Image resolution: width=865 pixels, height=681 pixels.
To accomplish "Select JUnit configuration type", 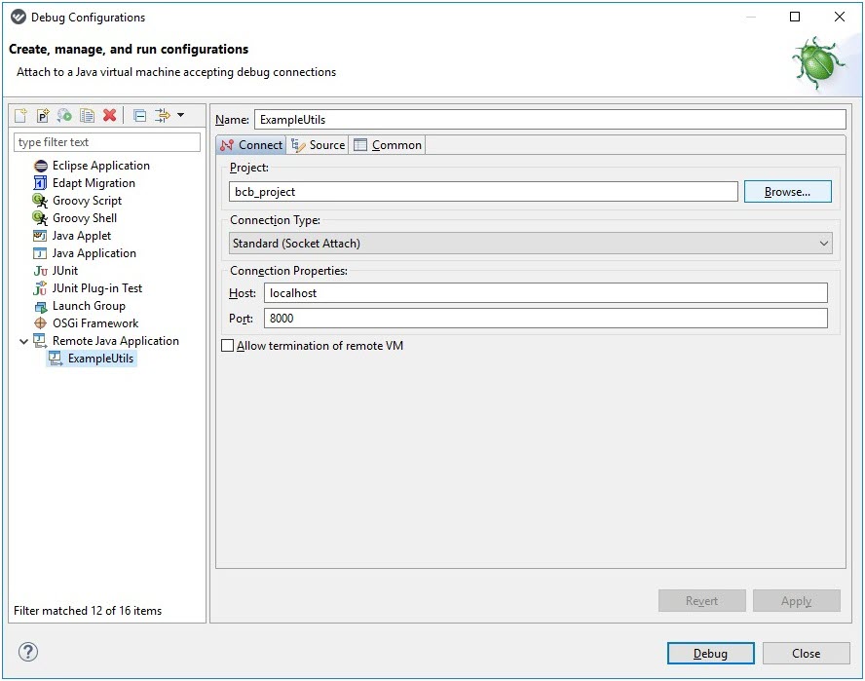I will [65, 271].
